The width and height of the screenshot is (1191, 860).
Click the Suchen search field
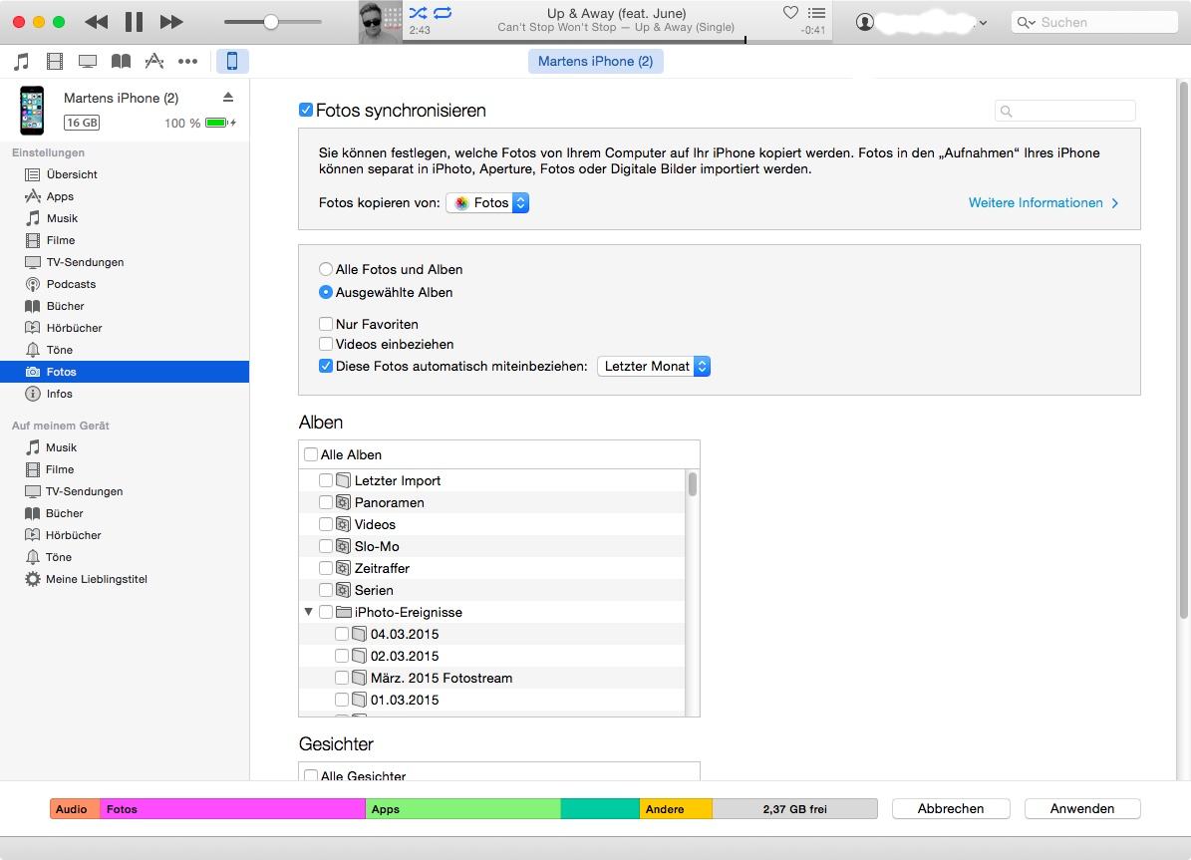point(1094,22)
